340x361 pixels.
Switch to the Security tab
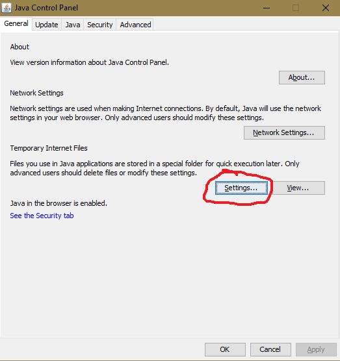(100, 25)
